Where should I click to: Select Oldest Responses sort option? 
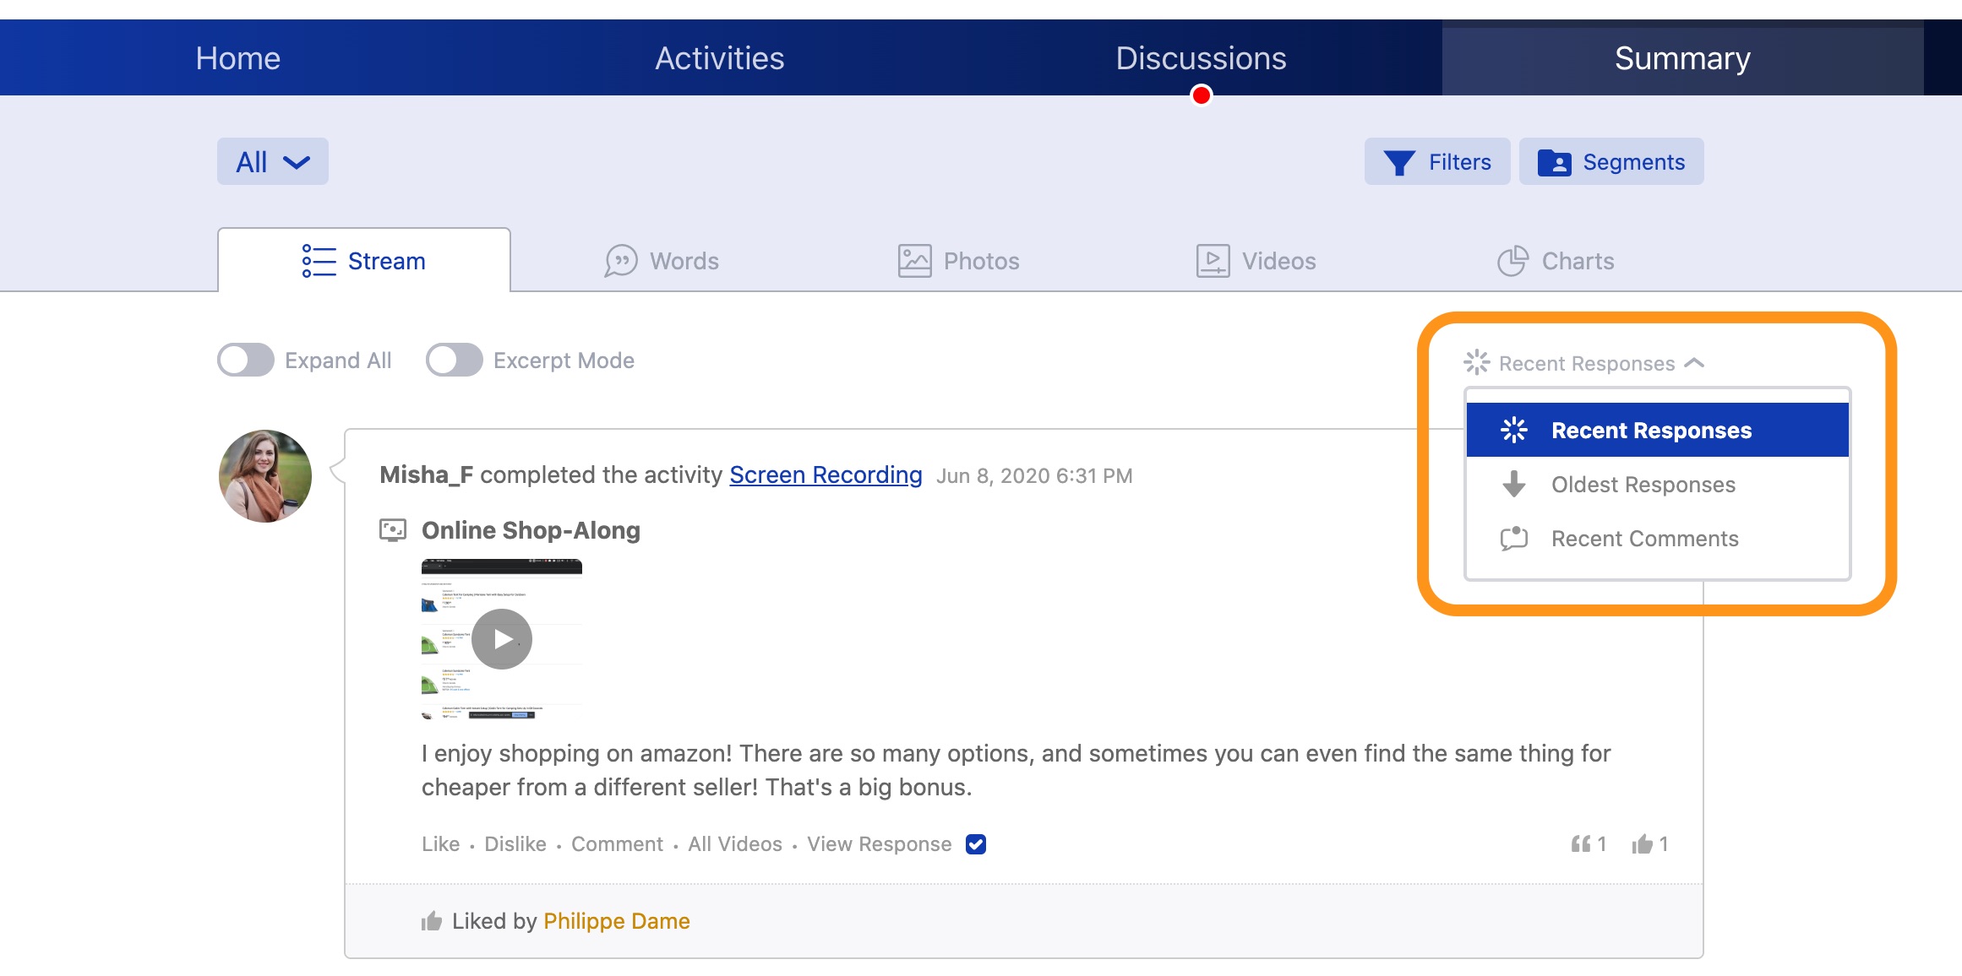click(x=1643, y=485)
